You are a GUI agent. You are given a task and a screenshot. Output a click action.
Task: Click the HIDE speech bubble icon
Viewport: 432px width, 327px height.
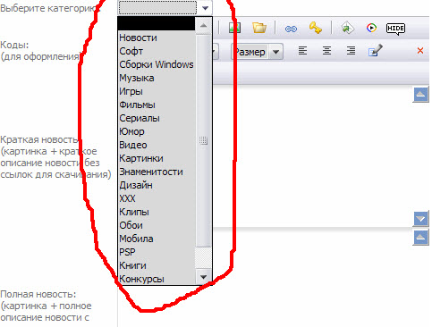[395, 29]
